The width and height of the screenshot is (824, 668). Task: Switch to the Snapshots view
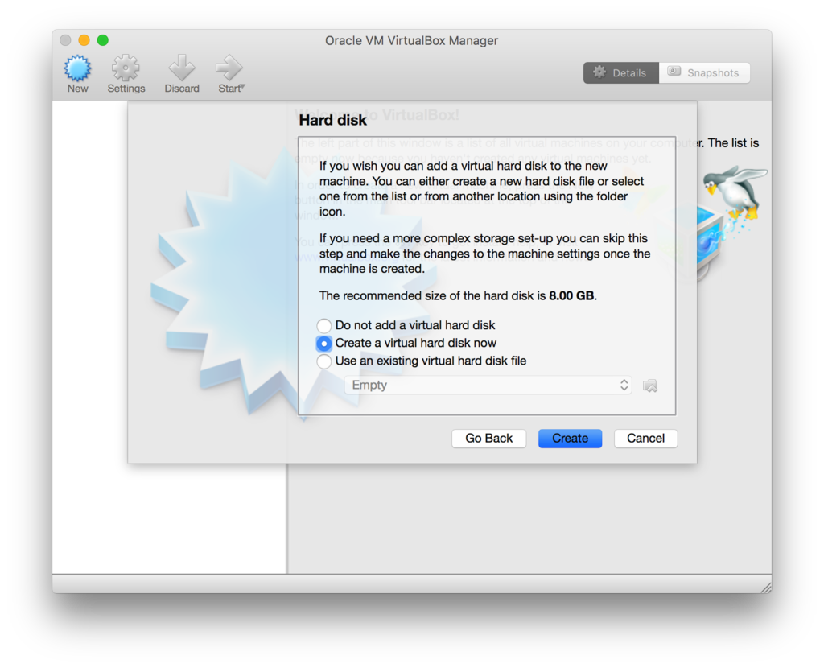coord(704,73)
